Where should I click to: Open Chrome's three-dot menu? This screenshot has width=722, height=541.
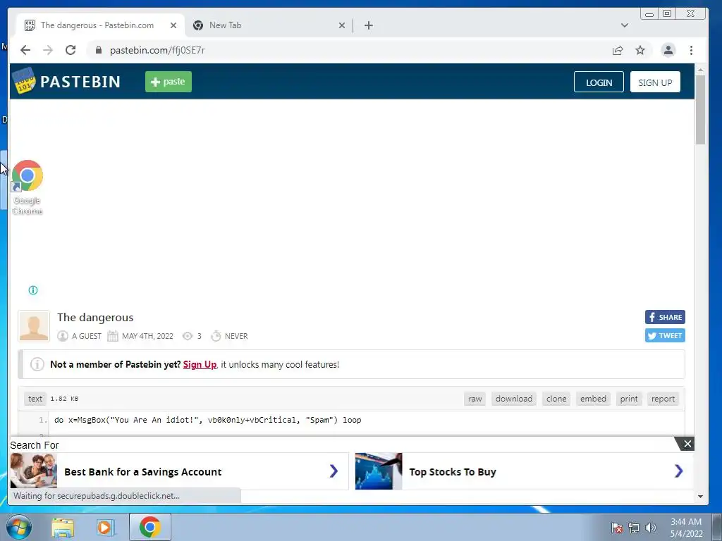coord(691,50)
